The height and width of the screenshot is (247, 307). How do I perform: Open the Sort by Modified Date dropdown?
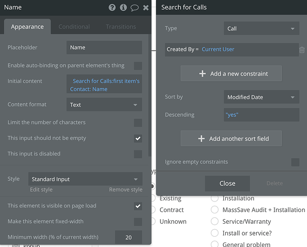pos(261,97)
